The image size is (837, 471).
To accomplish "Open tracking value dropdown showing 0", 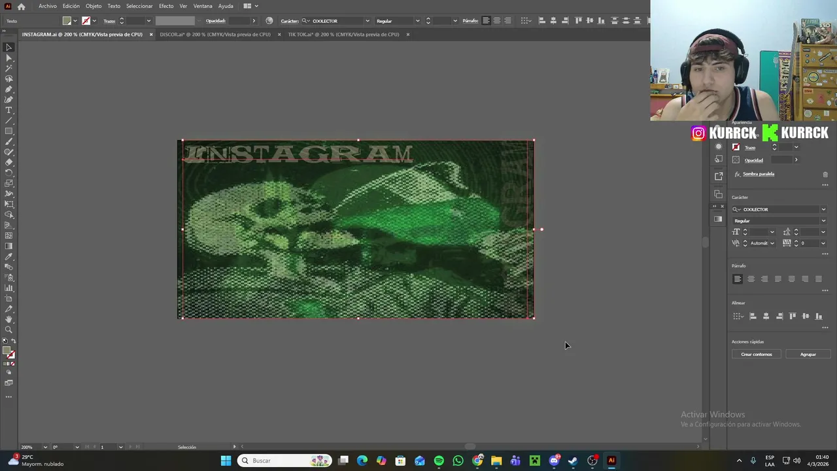I will (823, 243).
